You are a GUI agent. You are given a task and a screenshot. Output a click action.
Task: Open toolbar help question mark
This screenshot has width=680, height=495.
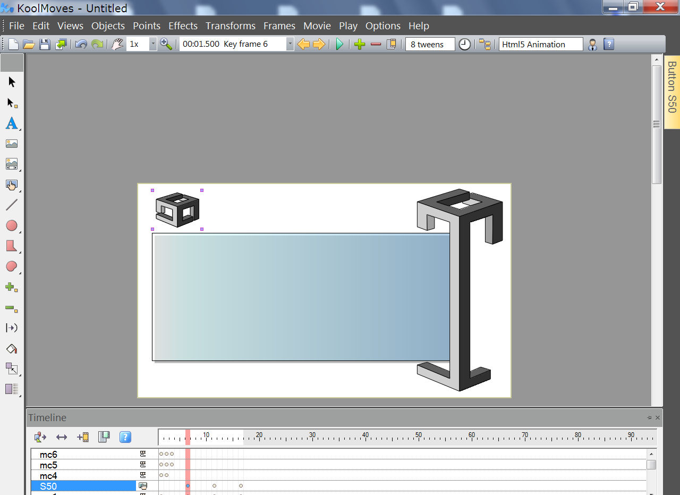click(x=609, y=45)
